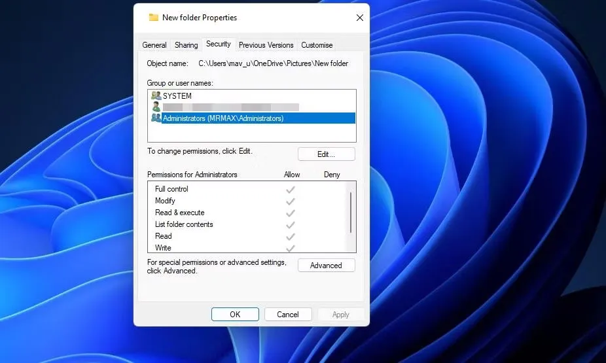The height and width of the screenshot is (363, 606).
Task: Click the Write permission label
Action: click(x=163, y=247)
